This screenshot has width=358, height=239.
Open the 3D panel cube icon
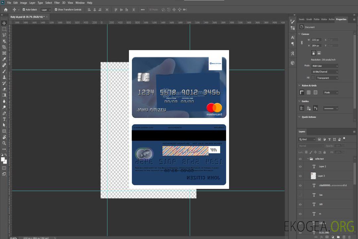[x=293, y=63]
